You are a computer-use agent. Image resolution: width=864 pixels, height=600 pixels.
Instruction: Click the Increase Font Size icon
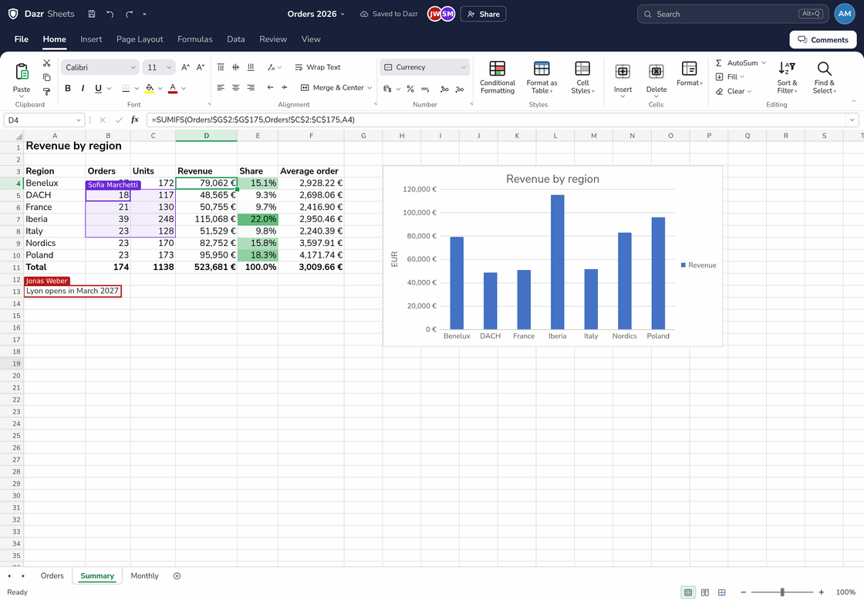coord(186,67)
